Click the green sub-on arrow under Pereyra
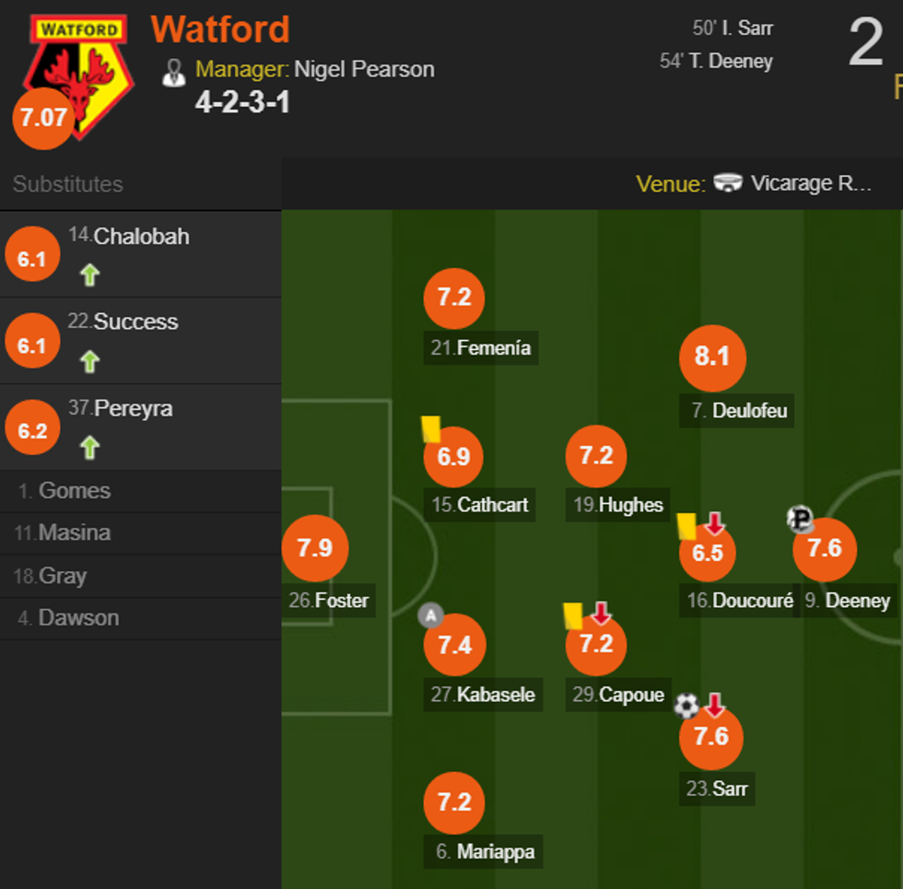Screen dimensions: 903x889 [x=89, y=448]
